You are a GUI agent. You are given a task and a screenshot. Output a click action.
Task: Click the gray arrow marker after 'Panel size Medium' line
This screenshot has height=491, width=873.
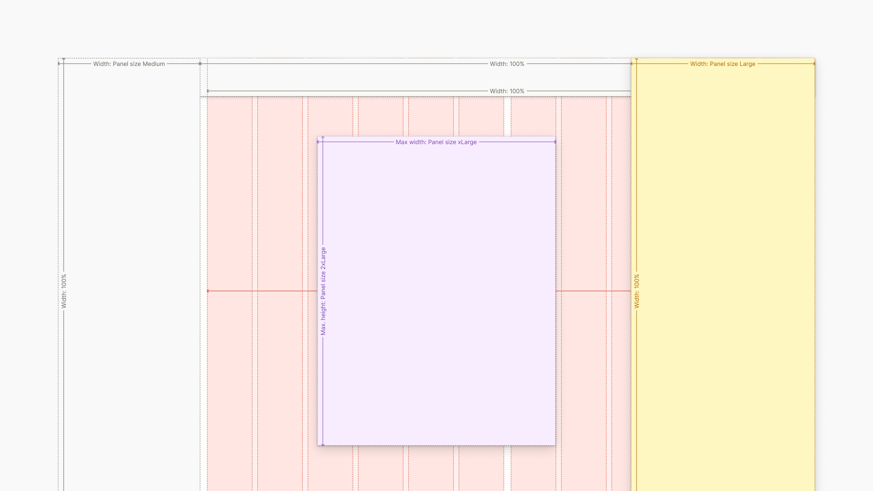[x=200, y=64]
